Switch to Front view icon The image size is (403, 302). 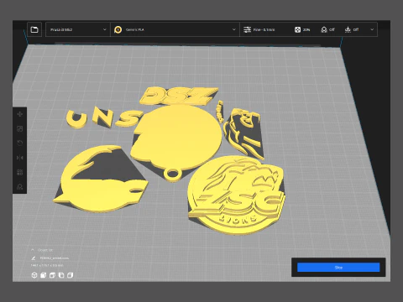point(43,275)
